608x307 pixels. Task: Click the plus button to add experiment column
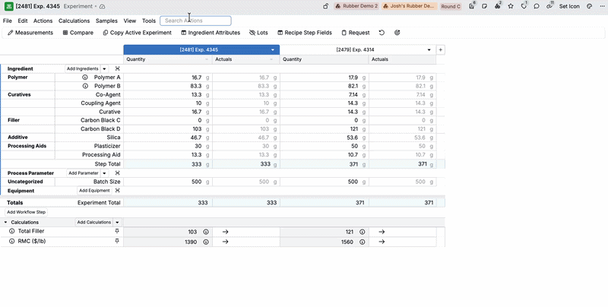pyautogui.click(x=441, y=49)
